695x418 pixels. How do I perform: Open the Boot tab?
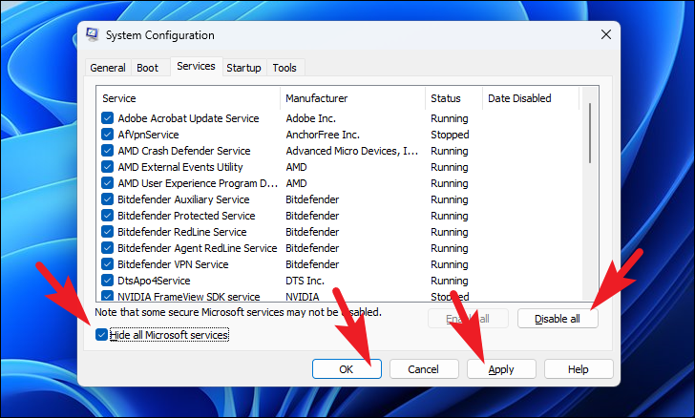[x=147, y=68]
